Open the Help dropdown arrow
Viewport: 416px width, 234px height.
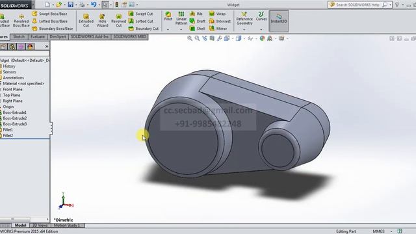click(403, 5)
